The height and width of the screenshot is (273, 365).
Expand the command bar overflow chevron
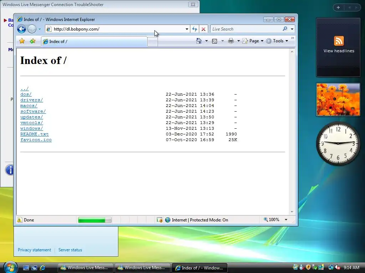coord(293,38)
